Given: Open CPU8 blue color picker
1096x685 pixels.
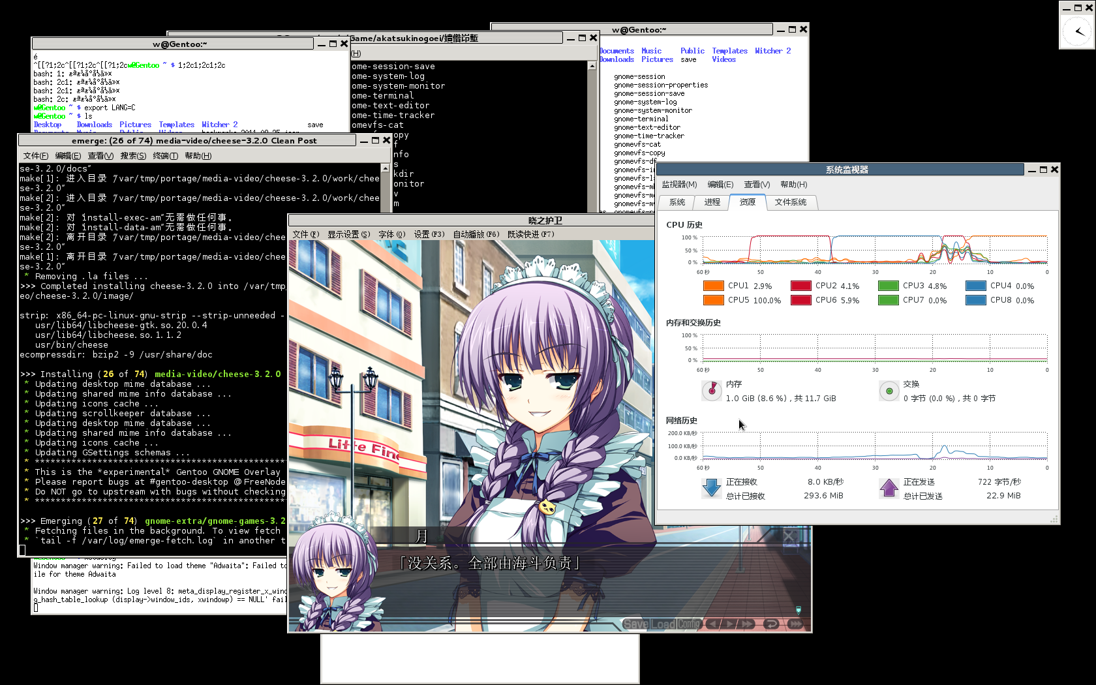Looking at the screenshot, I should [x=976, y=300].
